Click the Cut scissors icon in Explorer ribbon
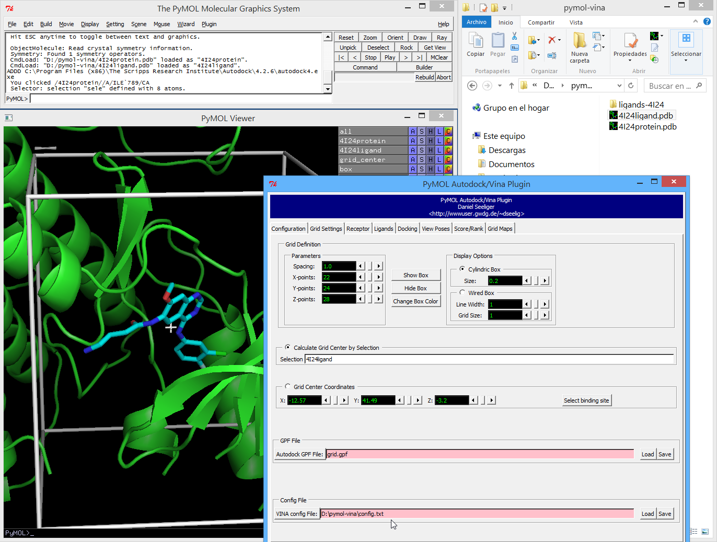The image size is (717, 542). pyautogui.click(x=514, y=37)
